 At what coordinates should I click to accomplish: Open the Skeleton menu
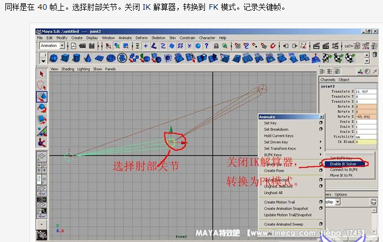(x=158, y=38)
